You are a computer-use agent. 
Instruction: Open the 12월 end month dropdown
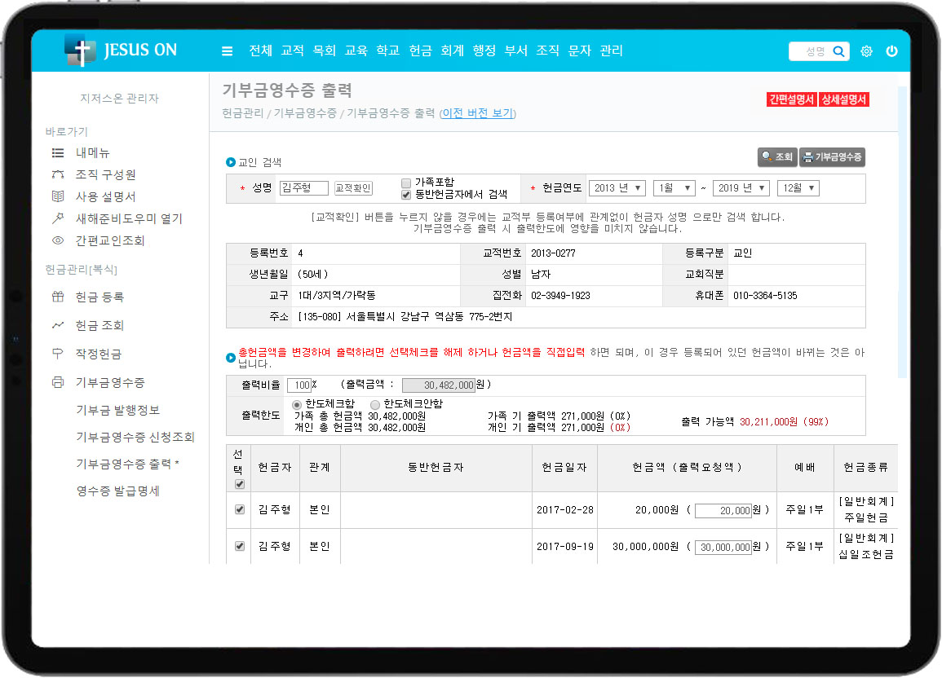pyautogui.click(x=798, y=188)
